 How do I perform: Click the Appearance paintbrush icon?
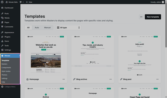pyautogui.click(x=2, y=32)
